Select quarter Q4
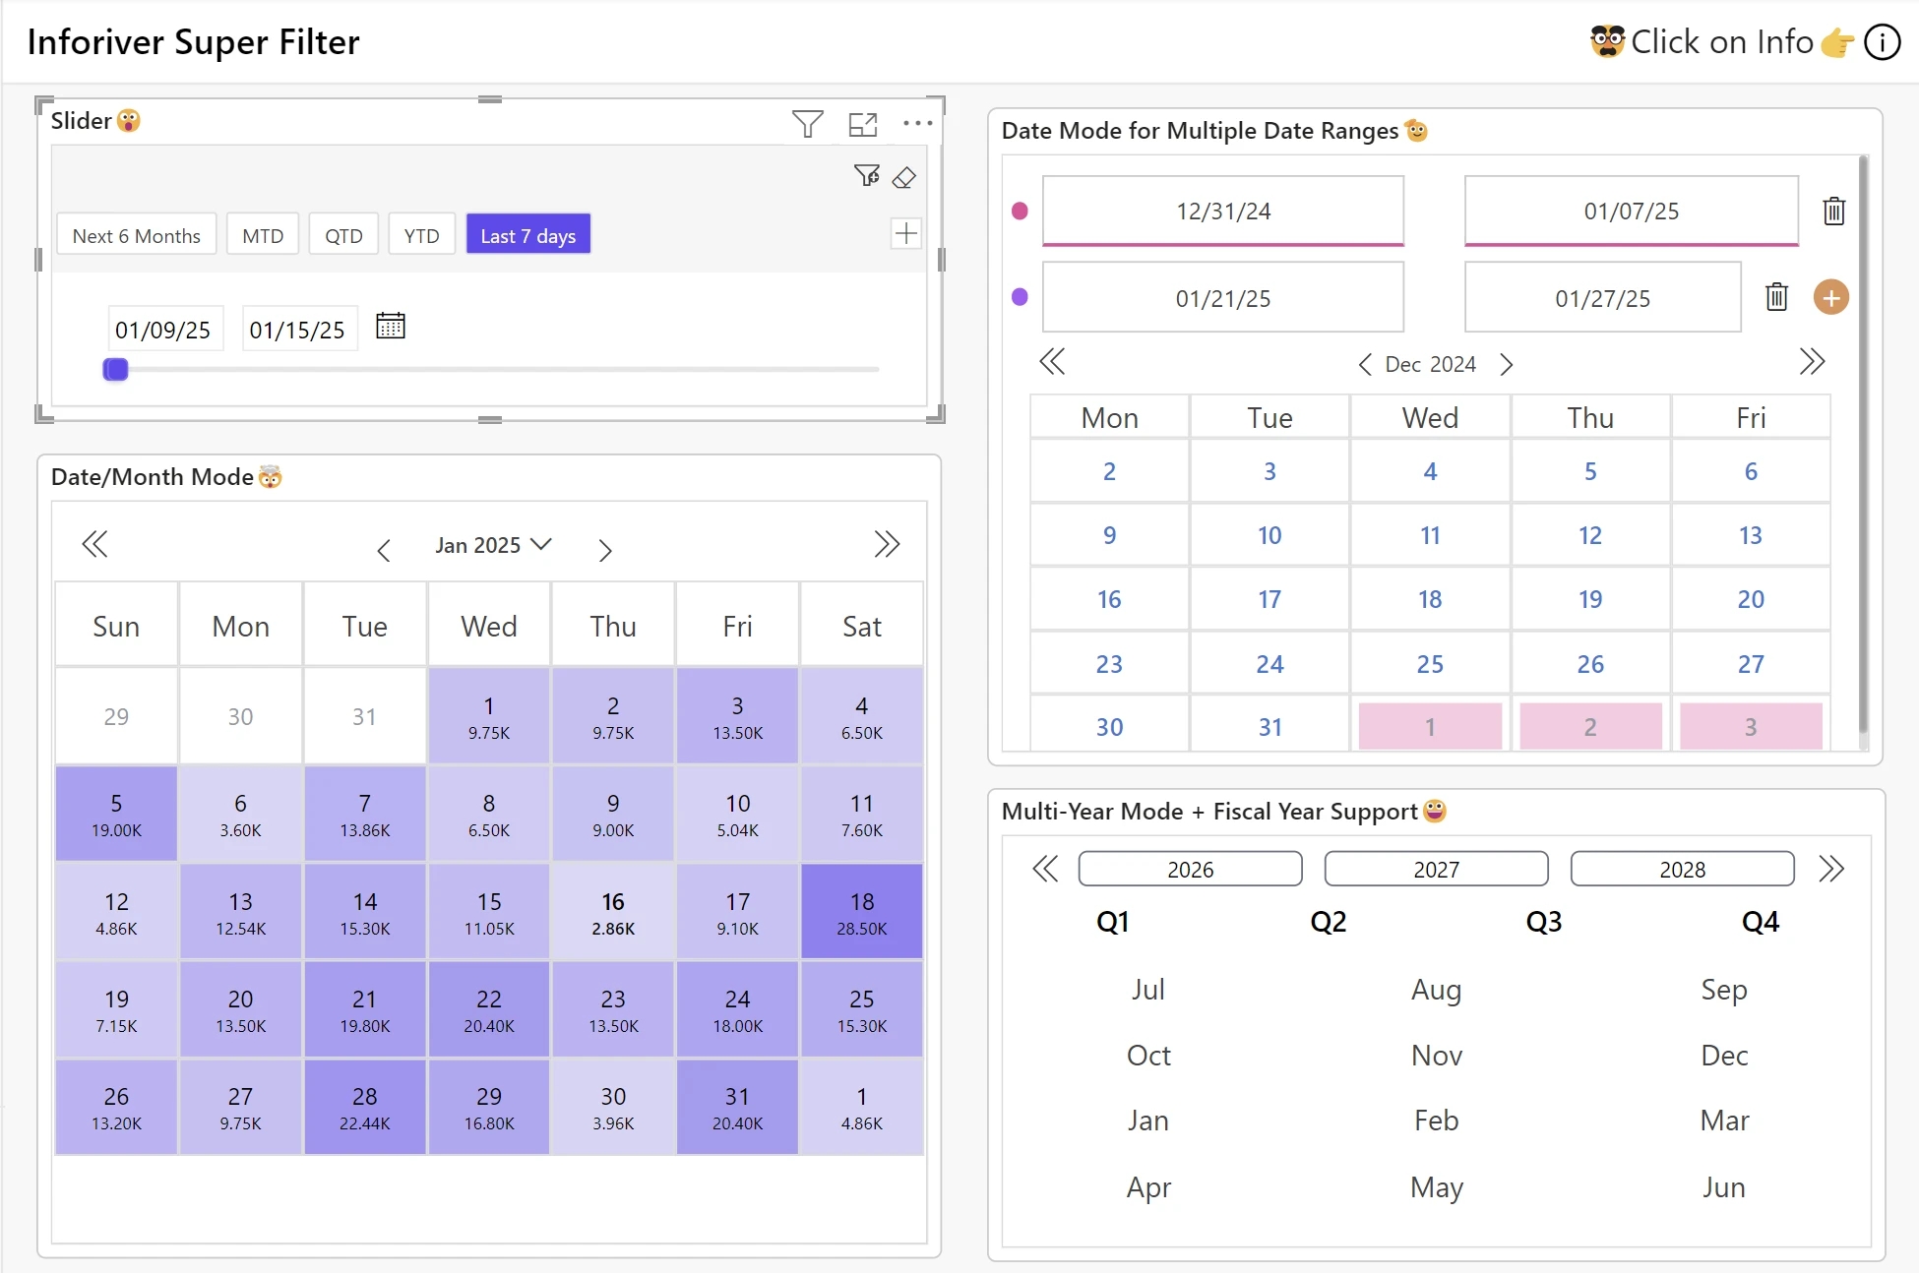1919x1273 pixels. click(1761, 922)
